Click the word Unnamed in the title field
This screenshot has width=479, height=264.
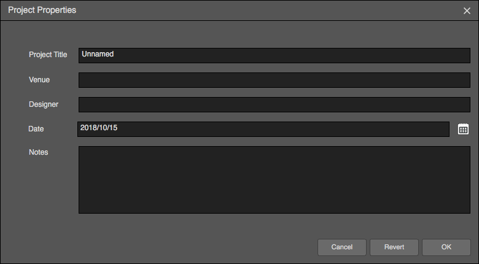coord(98,54)
